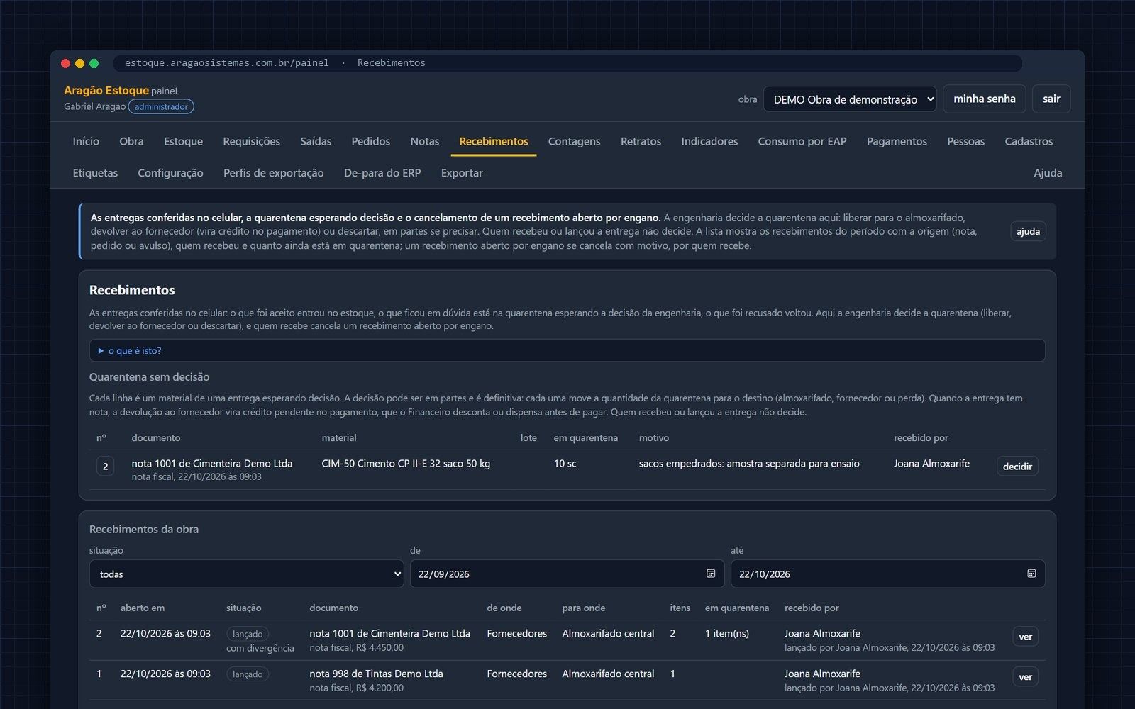Click 'CIM-50 Cimento CP II-E 32 saco 50 kg'

pos(406,463)
